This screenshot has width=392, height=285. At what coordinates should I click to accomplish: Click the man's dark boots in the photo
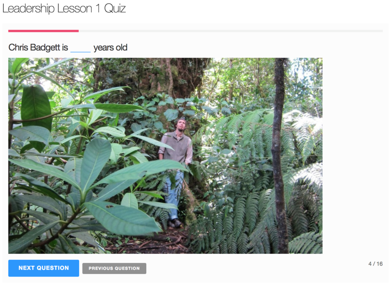coord(175,223)
